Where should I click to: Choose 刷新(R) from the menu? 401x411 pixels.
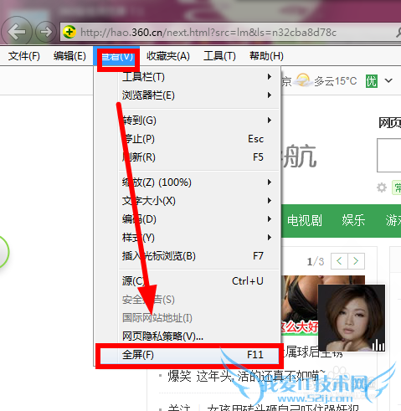click(x=187, y=157)
